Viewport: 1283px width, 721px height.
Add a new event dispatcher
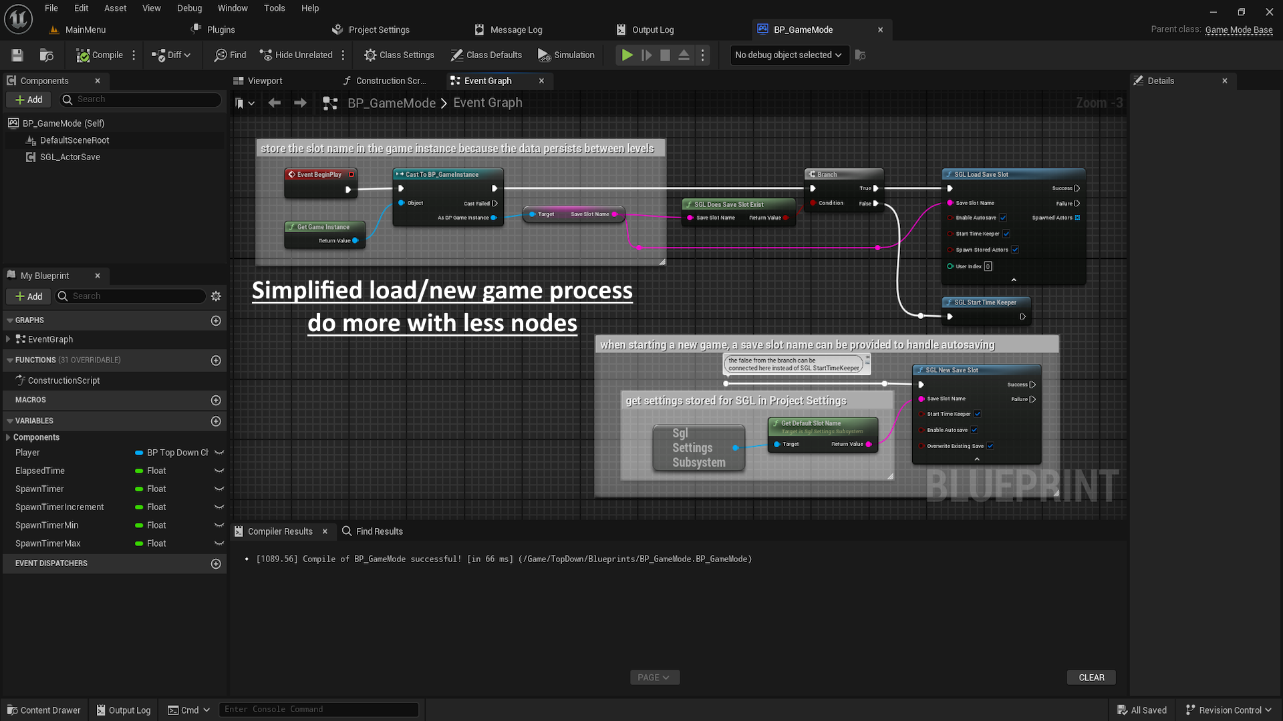coord(216,564)
